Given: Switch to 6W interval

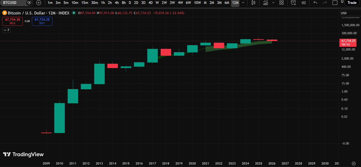Looking at the screenshot, I should coord(188,3).
